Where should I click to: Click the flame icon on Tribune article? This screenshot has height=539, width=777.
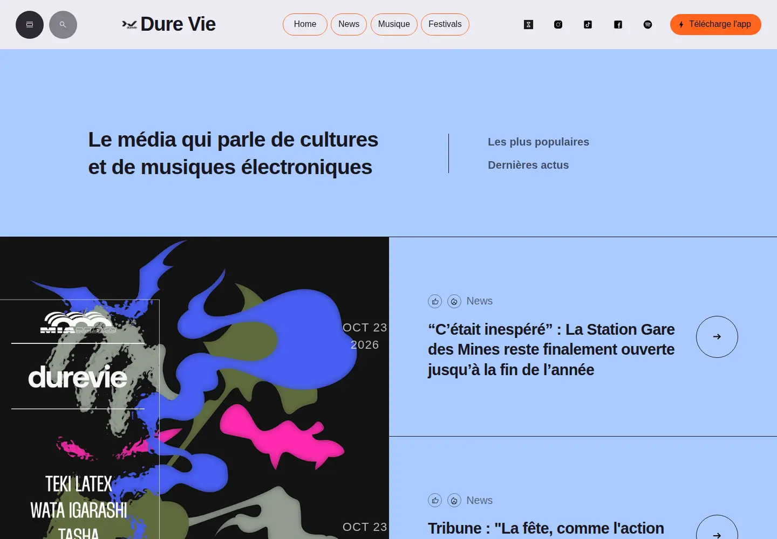pyautogui.click(x=454, y=501)
